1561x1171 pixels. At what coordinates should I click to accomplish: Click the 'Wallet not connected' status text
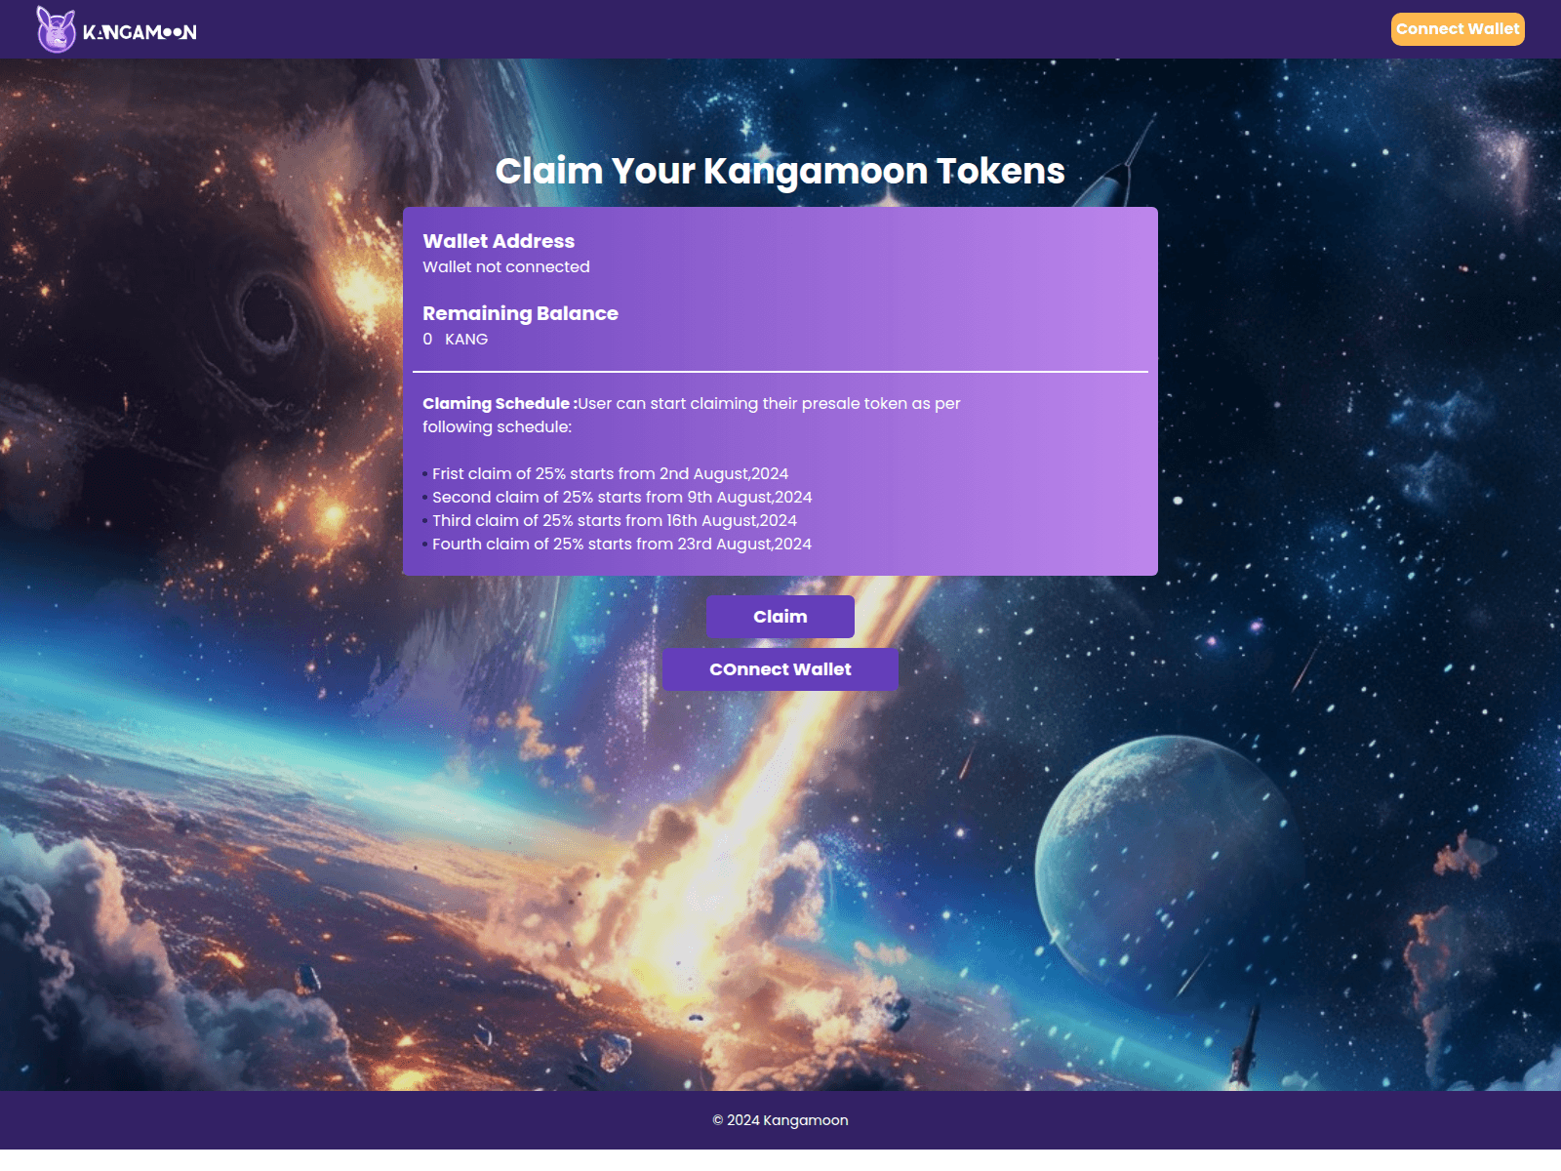click(x=505, y=267)
